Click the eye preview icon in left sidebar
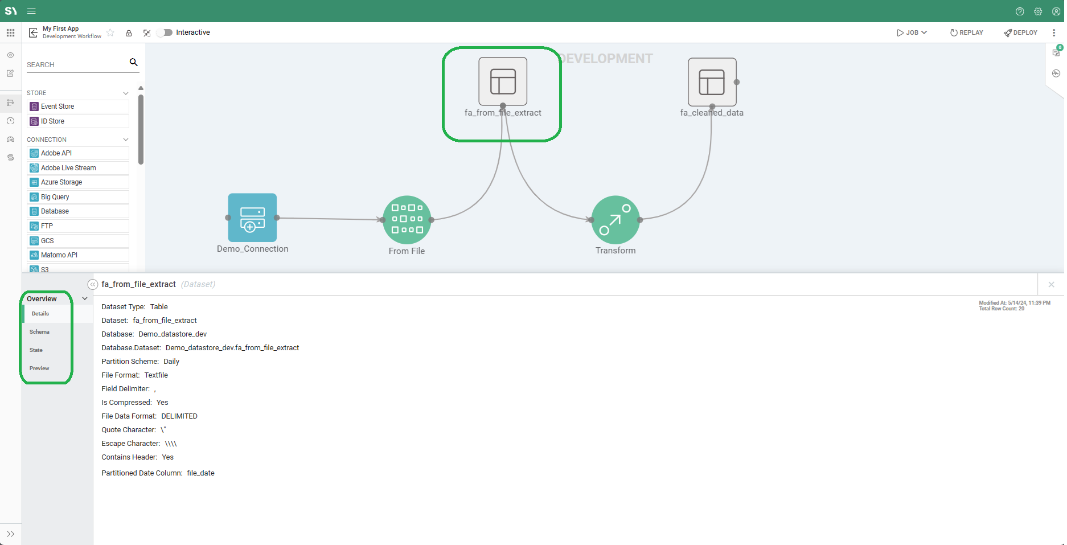The width and height of the screenshot is (1067, 545). point(10,55)
